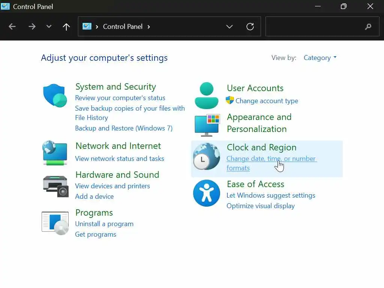Open the recent locations dropdown arrow

pos(49,27)
